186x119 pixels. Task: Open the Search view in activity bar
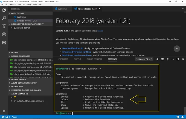(x=4, y=18)
